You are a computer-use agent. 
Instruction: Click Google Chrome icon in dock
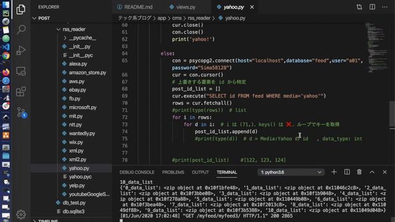coord(6,55)
